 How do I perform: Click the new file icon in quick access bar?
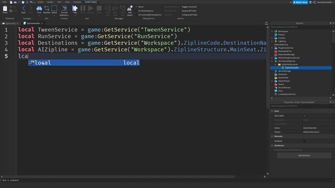[x=11, y=2]
